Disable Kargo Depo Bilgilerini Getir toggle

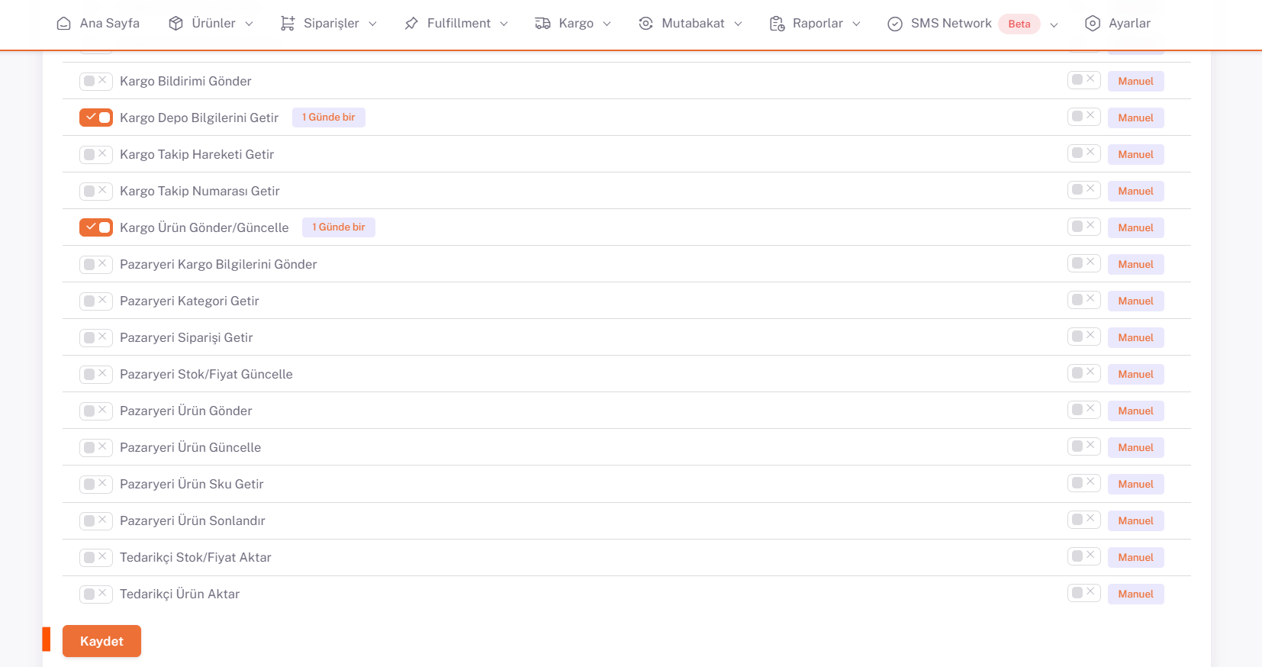pyautogui.click(x=96, y=118)
